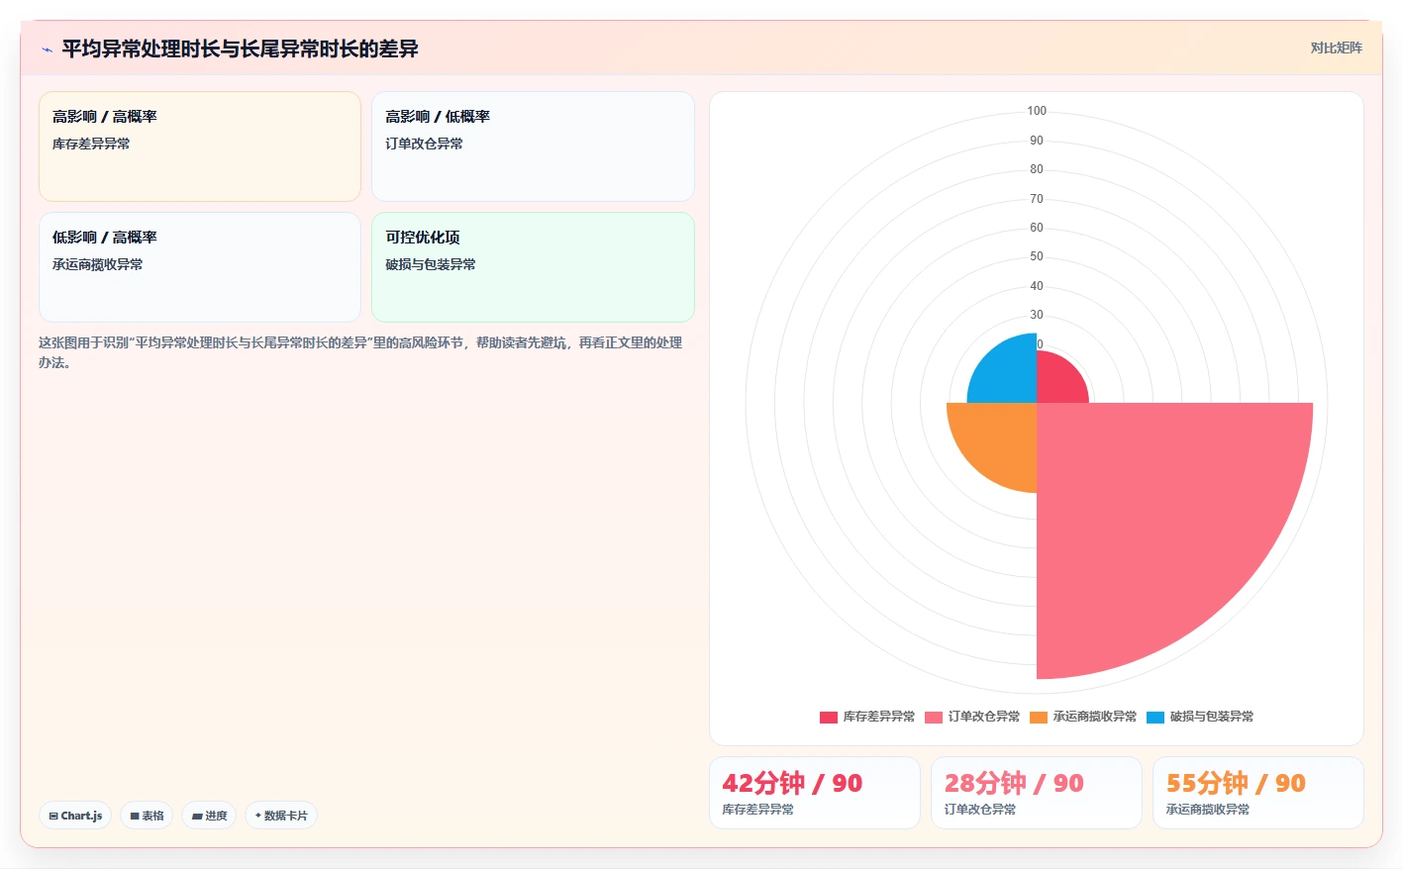Click the 42分钟 / 90 stat card

coord(815,793)
